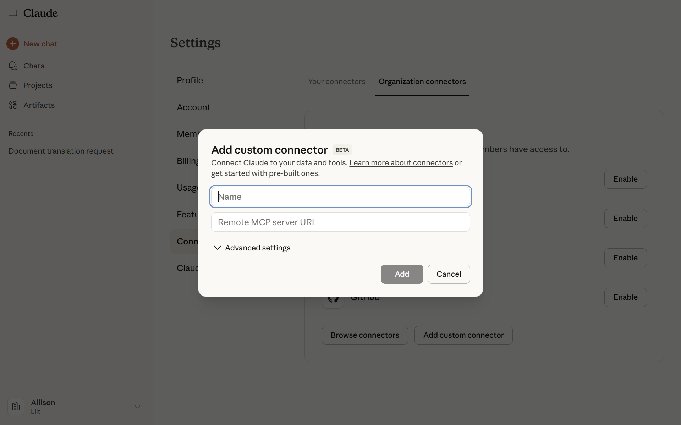This screenshot has width=681, height=425.
Task: Click the Artifacts label in sidebar
Action: pyautogui.click(x=39, y=105)
